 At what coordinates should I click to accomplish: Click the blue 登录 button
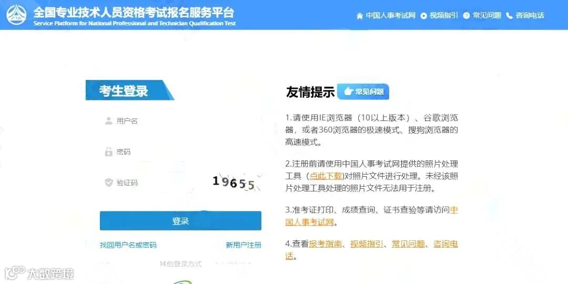(x=180, y=220)
